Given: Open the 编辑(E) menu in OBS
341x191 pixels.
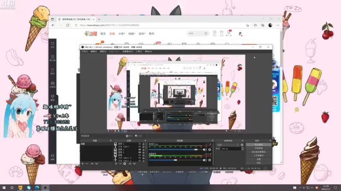Looking at the screenshot, I should [x=94, y=51].
